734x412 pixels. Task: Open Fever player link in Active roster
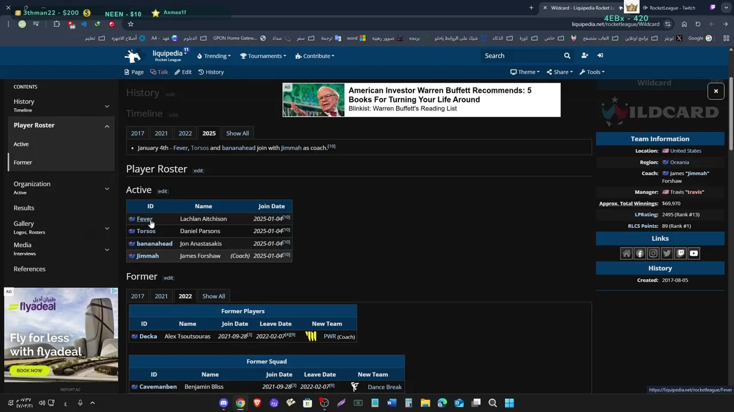[145, 219]
